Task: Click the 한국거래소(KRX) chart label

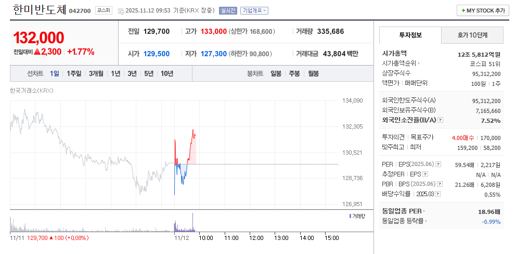Action: pos(32,91)
